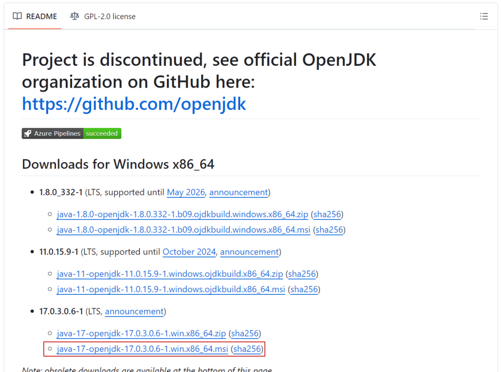This screenshot has width=501, height=372.
Task: Open the announcement link for 1.8.0_332-1
Action: coord(239,192)
